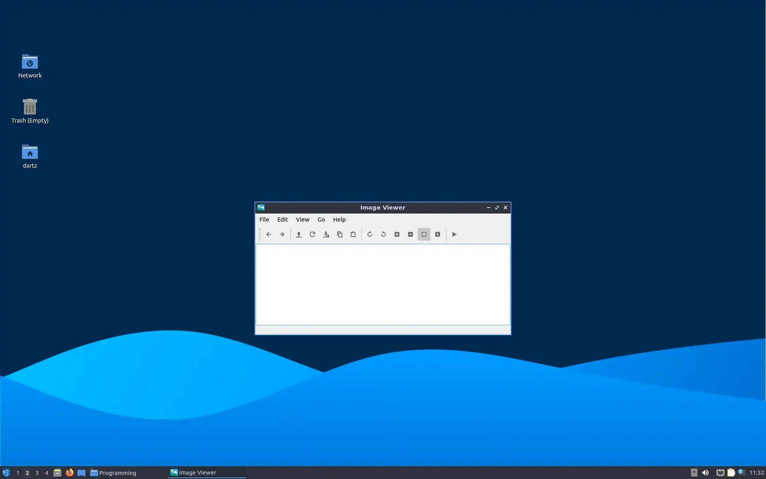
Task: Zoom in with the plus icon
Action: coord(397,234)
